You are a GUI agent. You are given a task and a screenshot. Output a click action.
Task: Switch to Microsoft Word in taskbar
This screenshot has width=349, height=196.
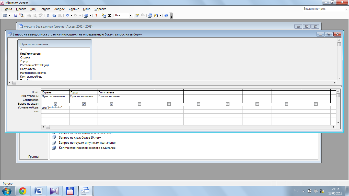pos(39,191)
